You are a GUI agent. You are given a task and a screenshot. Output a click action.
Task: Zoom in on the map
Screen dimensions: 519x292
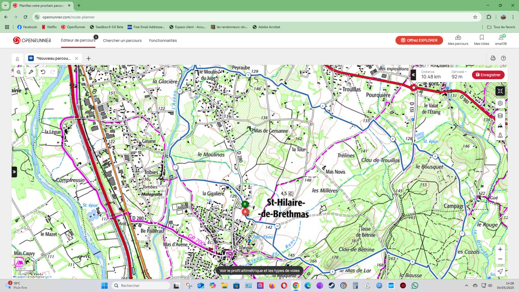coord(500,249)
